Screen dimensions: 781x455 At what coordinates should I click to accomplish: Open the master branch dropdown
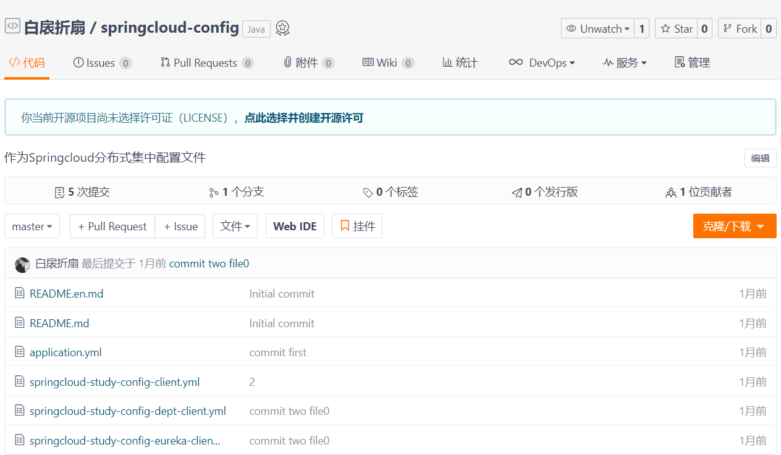pos(32,227)
